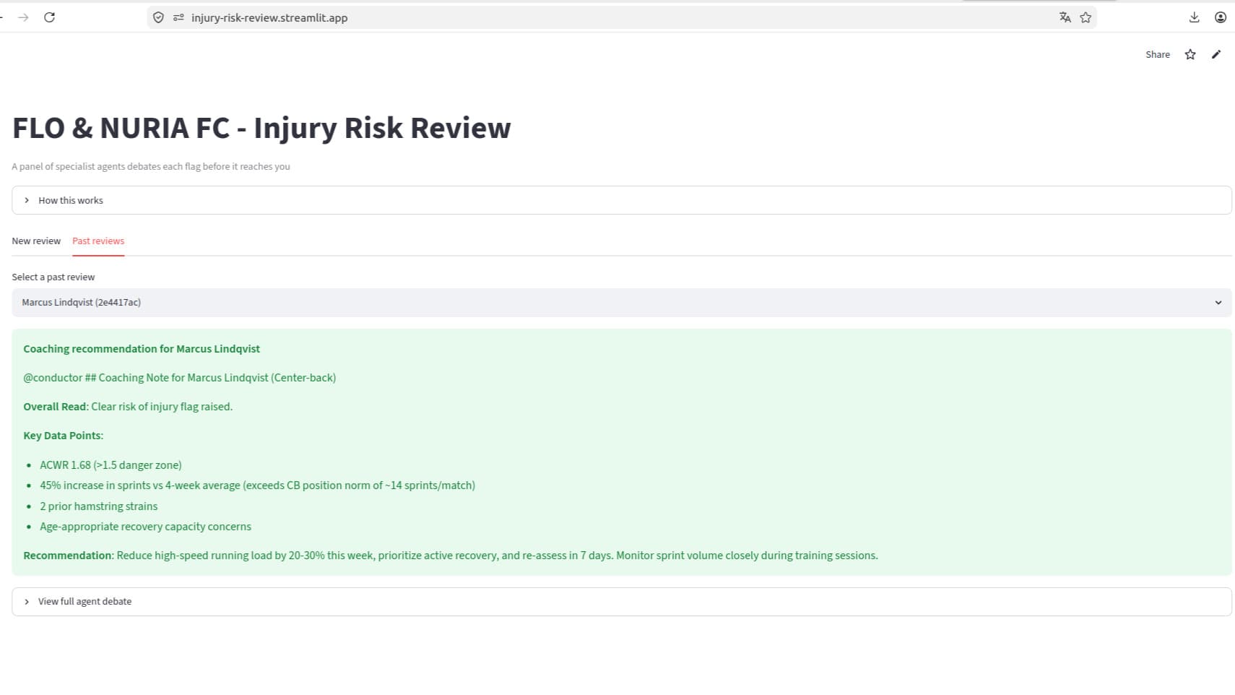1235x695 pixels.
Task: Click the dropdown chevron arrow for past reviews
Action: 1218,303
